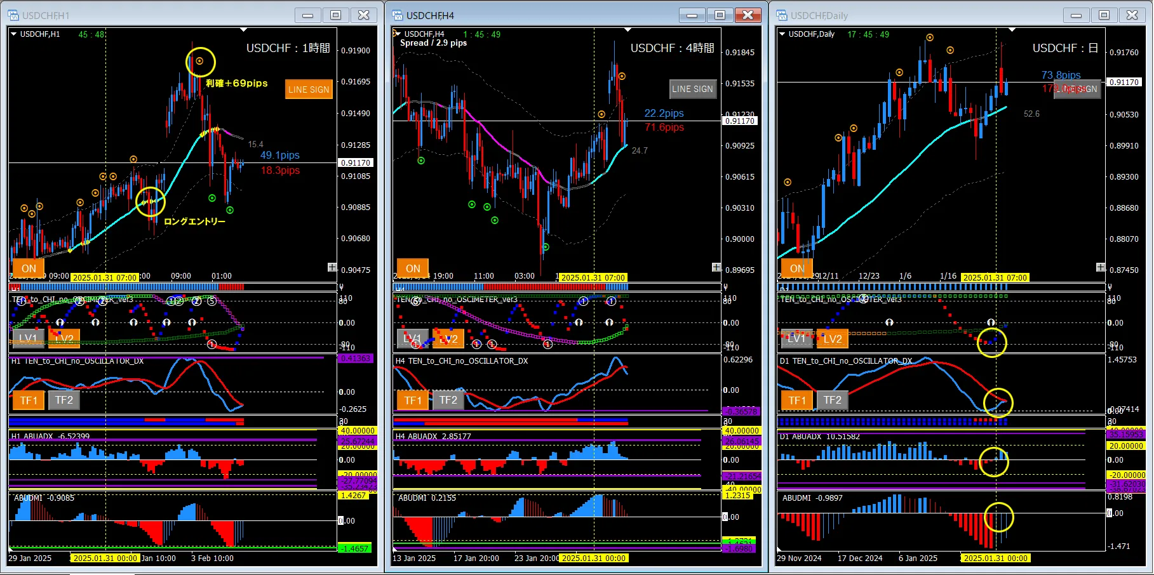Select the 'USDCHF：日' chart title label
This screenshot has height=575, width=1154.
pos(1065,48)
